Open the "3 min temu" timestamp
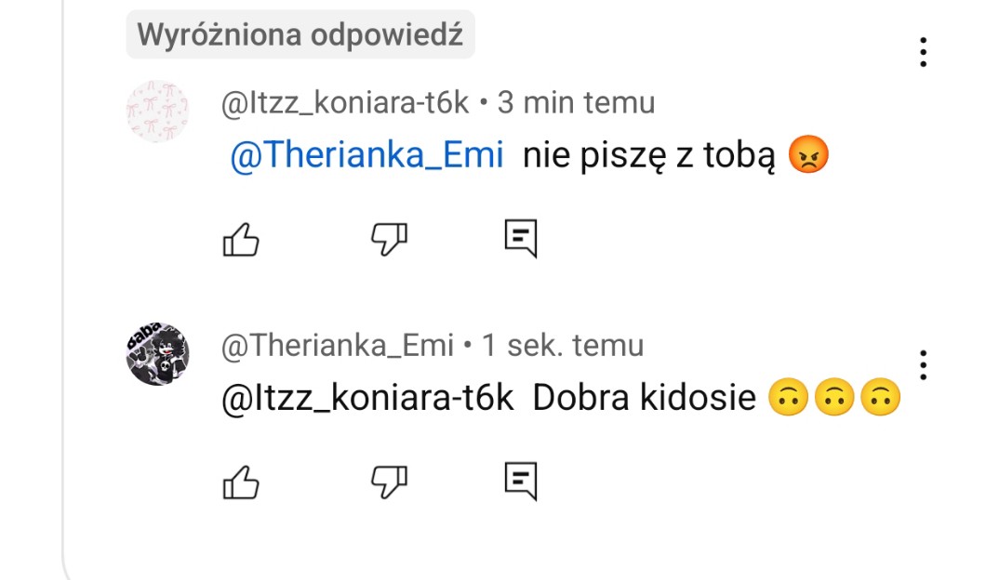The width and height of the screenshot is (986, 580). click(x=576, y=102)
